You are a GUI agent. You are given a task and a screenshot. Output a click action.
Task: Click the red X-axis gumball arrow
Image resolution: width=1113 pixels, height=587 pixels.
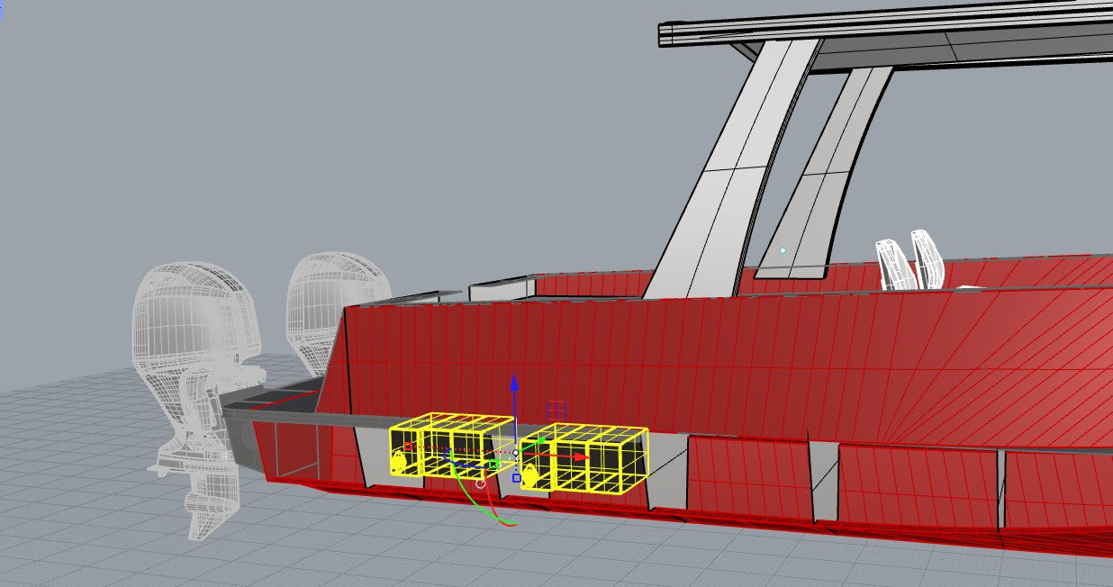pos(582,457)
